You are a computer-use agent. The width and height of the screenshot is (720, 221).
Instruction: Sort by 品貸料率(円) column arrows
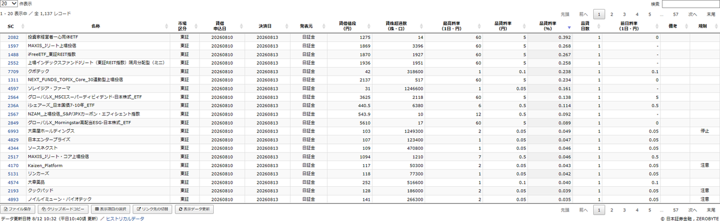tap(524, 26)
